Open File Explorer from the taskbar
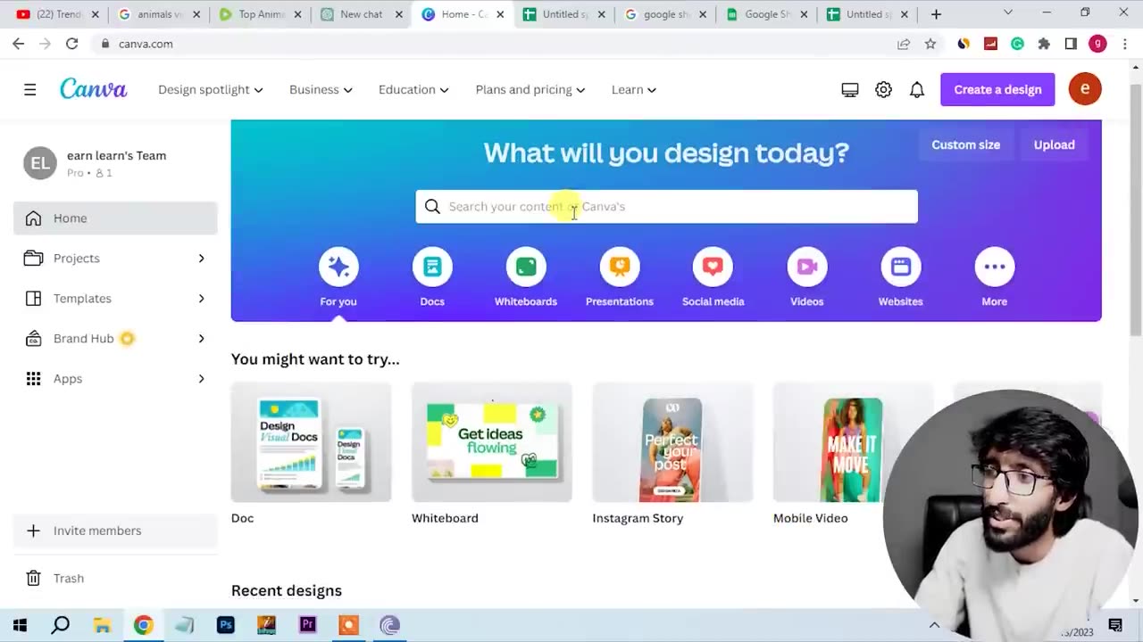The width and height of the screenshot is (1143, 642). pyautogui.click(x=102, y=625)
